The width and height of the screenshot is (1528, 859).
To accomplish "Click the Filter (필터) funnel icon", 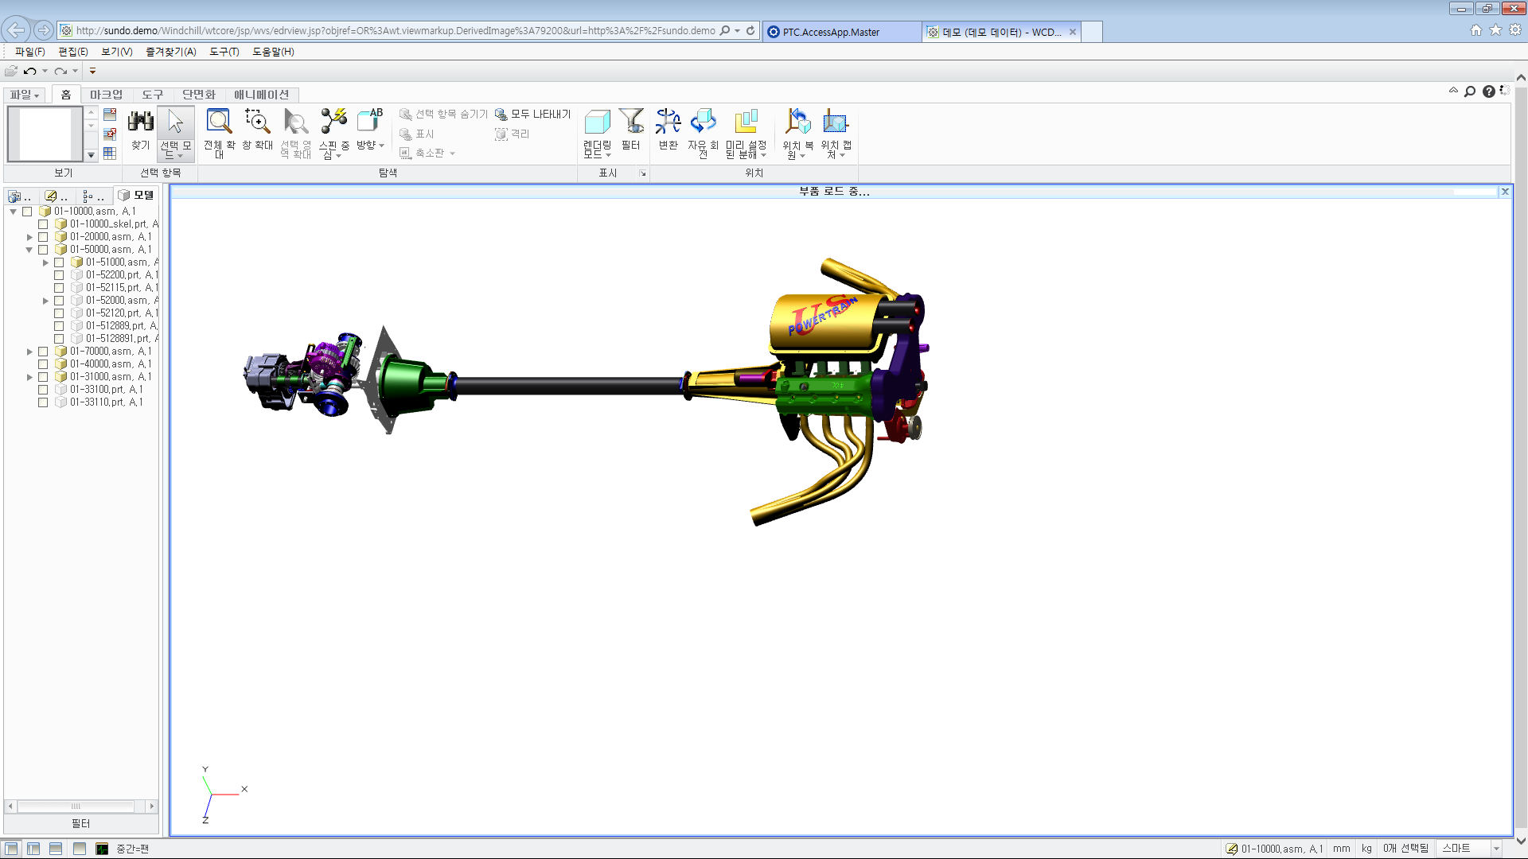I will [x=631, y=122].
